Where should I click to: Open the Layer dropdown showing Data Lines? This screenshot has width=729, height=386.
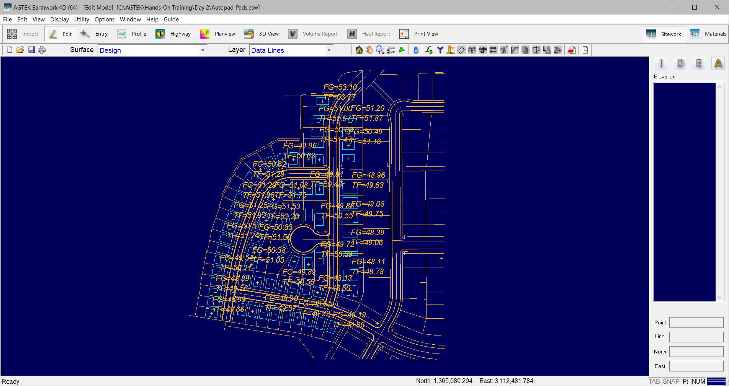[329, 50]
